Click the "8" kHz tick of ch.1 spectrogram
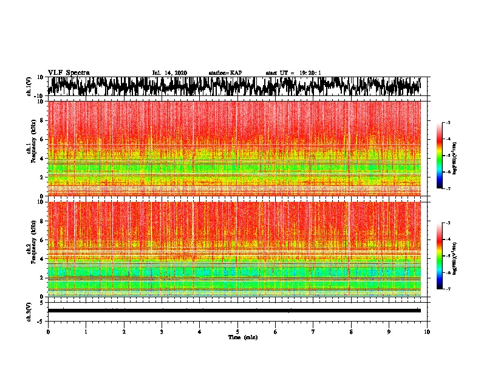The width and height of the screenshot is (481, 372). 42,120
